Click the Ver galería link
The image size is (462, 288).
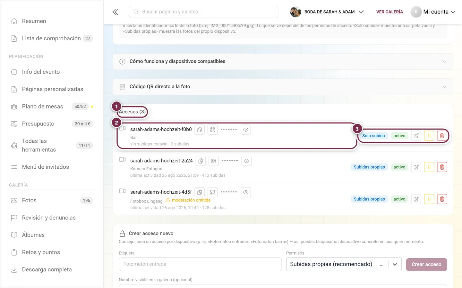point(389,12)
